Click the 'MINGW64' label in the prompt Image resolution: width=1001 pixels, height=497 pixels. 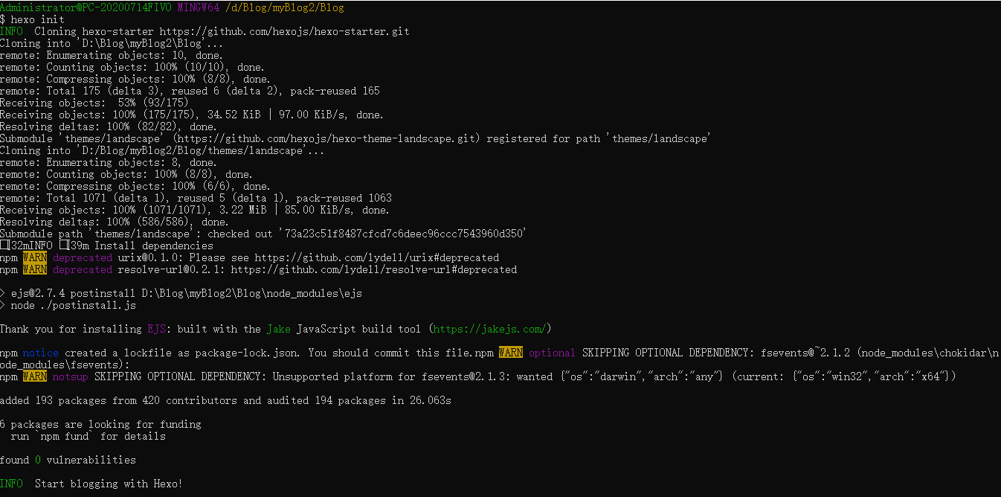[x=199, y=7]
